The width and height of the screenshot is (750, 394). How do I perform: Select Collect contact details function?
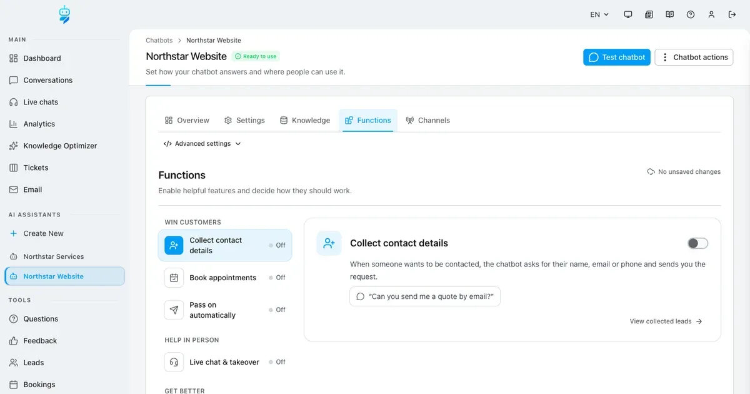[x=225, y=245]
